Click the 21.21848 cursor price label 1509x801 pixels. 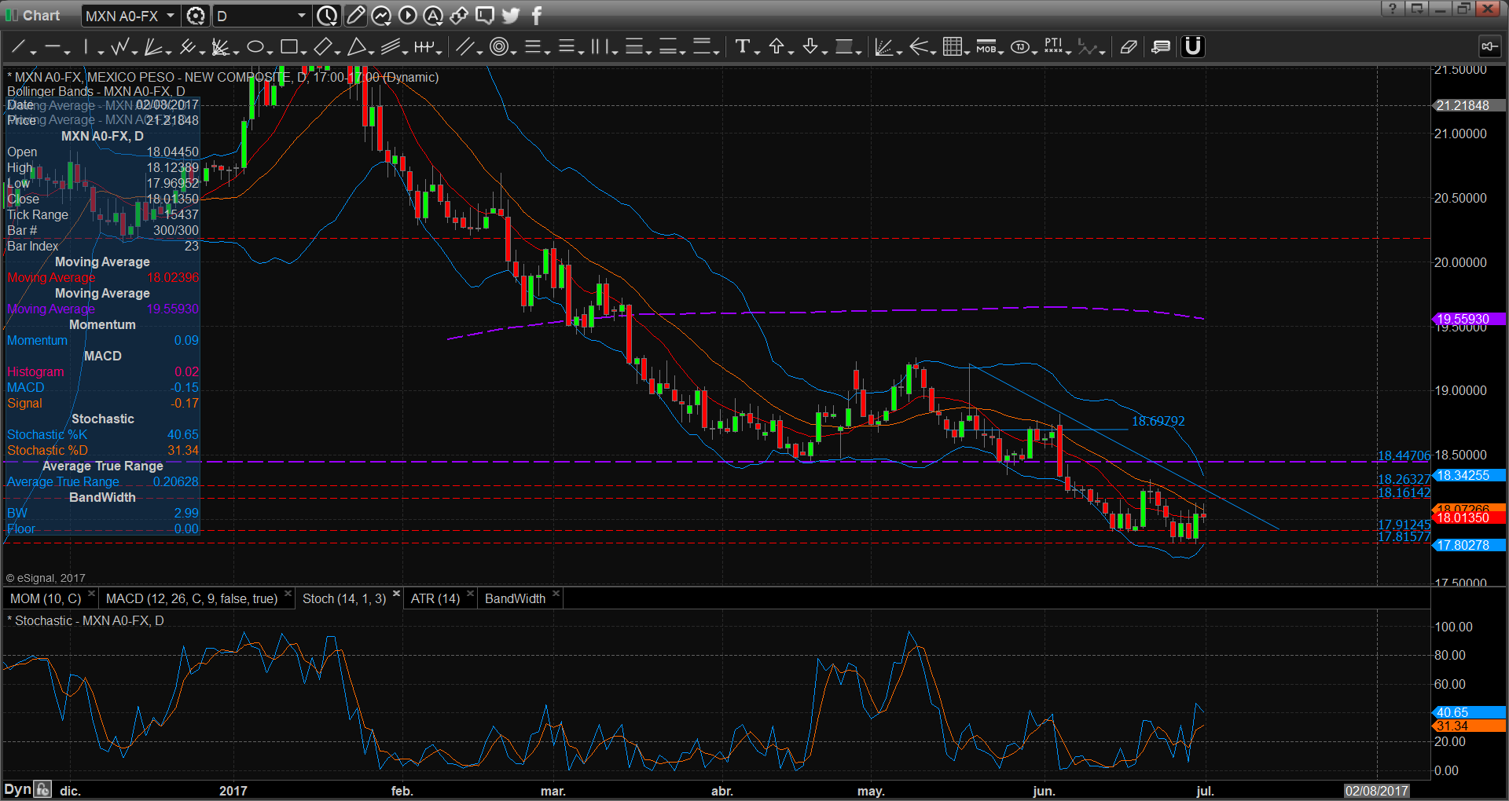(x=1468, y=105)
